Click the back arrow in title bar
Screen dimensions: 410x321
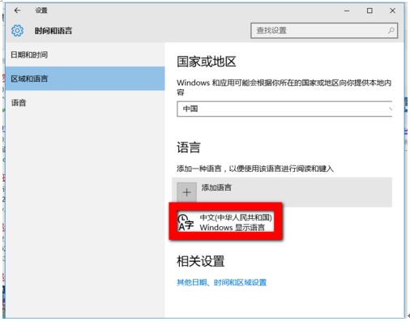click(x=17, y=11)
